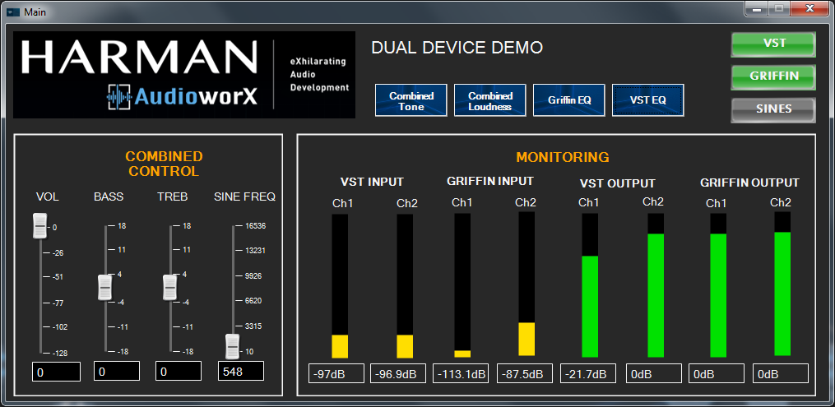This screenshot has height=407, width=835.
Task: Open the Combined Tone panel
Action: [411, 100]
